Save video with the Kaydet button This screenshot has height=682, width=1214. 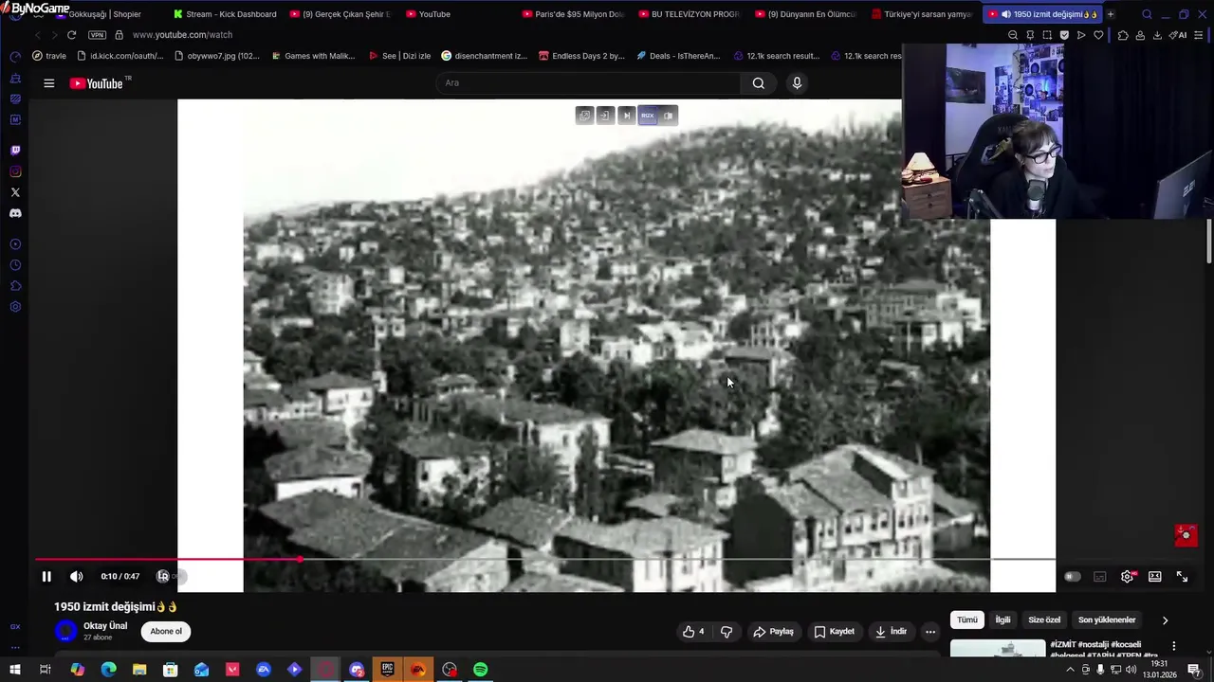(x=834, y=631)
